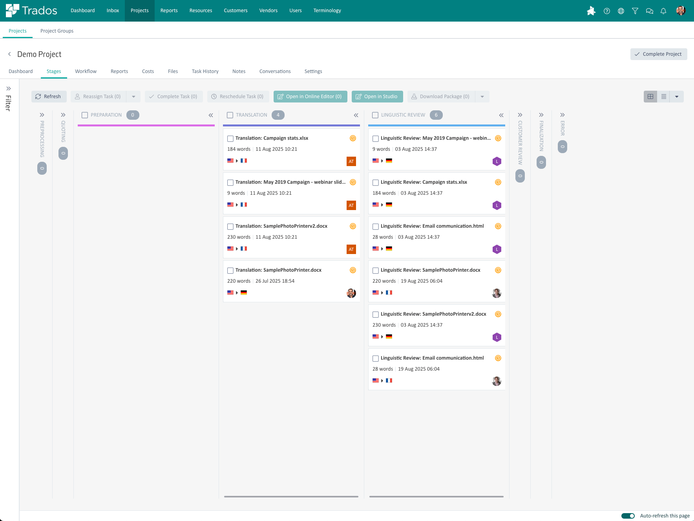Collapse the Translation column
This screenshot has height=521, width=694.
tap(356, 115)
